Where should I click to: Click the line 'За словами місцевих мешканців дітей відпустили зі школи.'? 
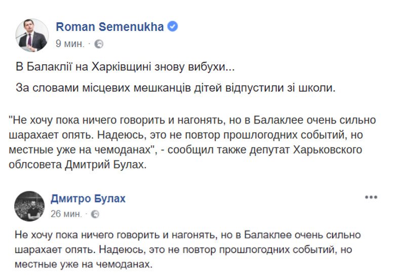pos(176,88)
